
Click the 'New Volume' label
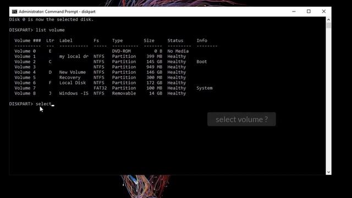click(x=73, y=72)
